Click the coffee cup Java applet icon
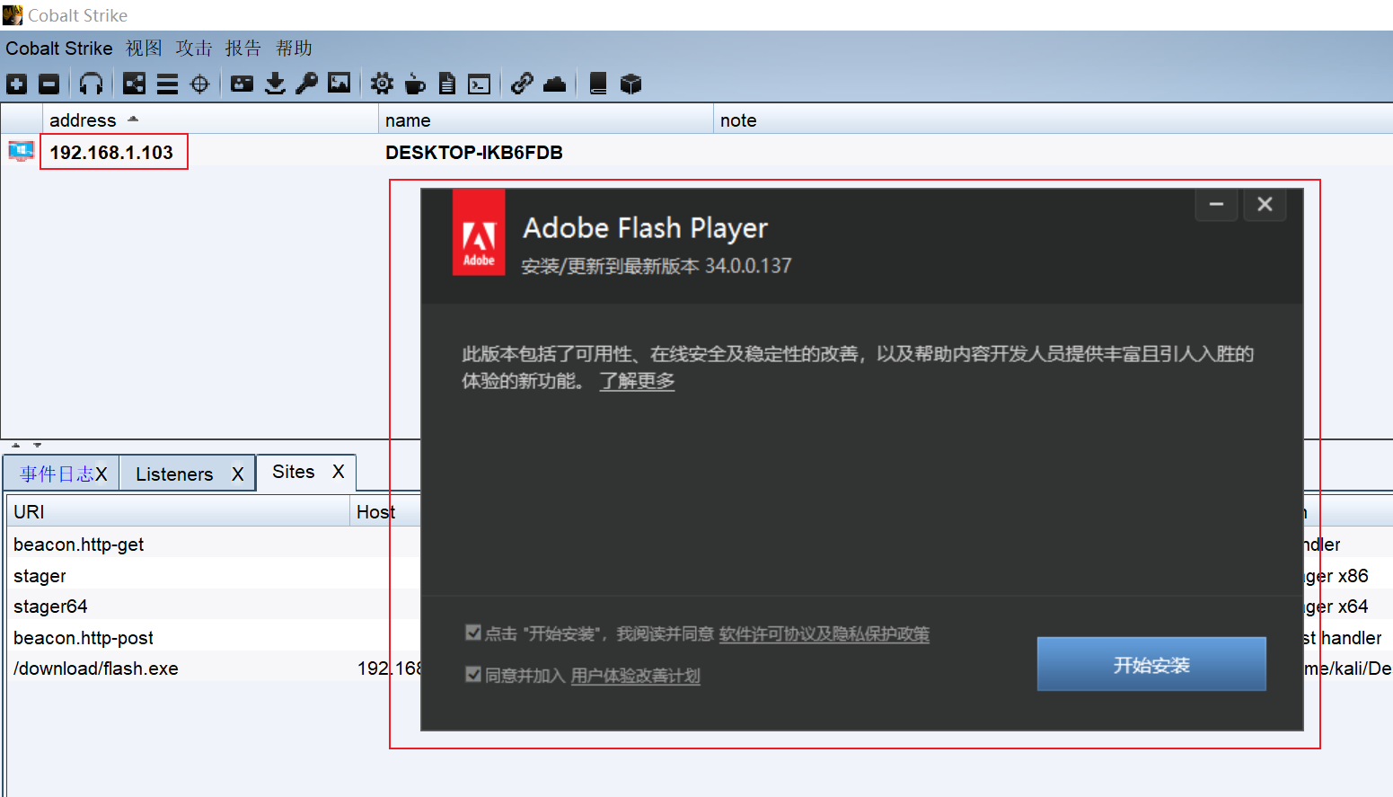 click(415, 84)
